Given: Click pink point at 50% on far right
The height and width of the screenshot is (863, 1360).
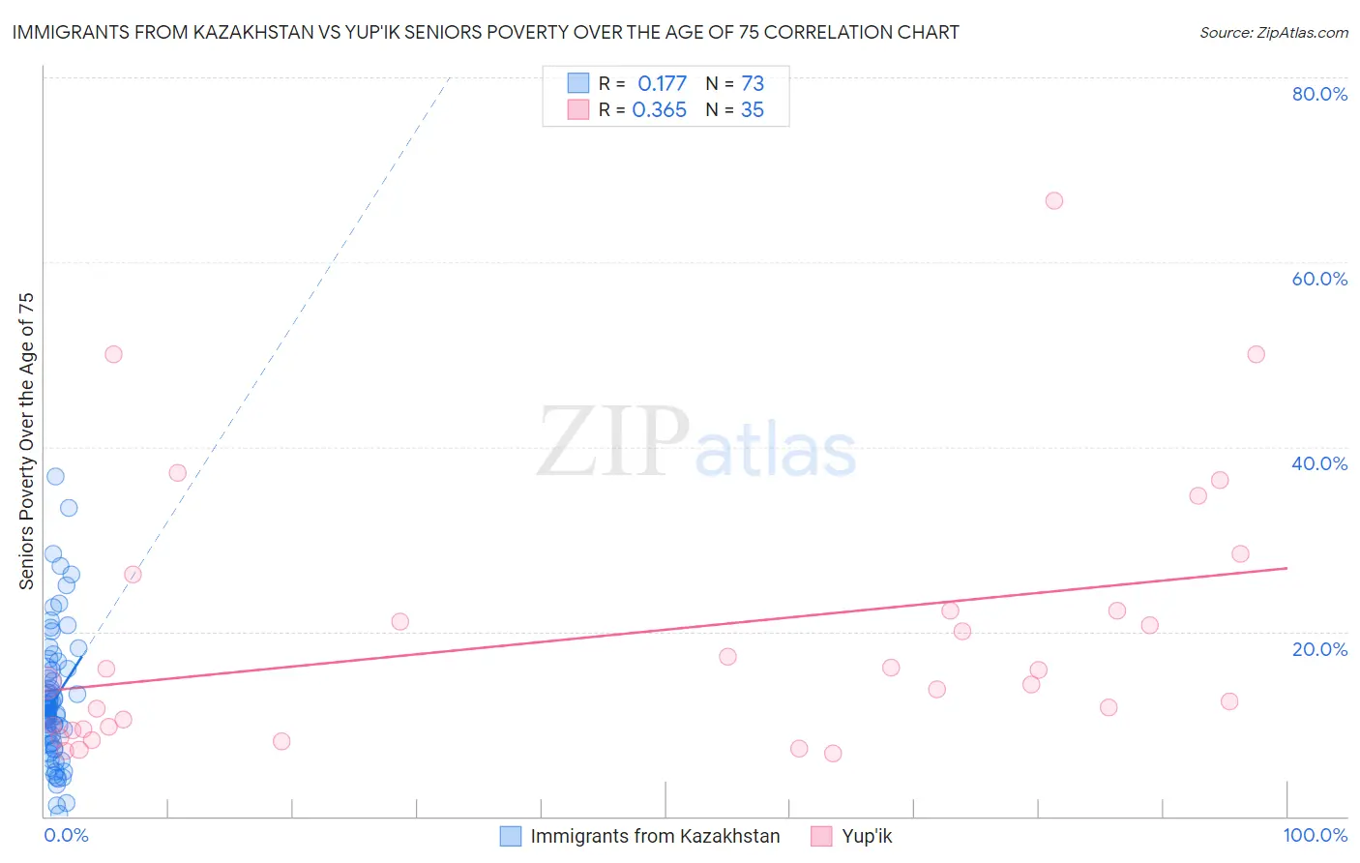Looking at the screenshot, I should pyautogui.click(x=1256, y=354).
